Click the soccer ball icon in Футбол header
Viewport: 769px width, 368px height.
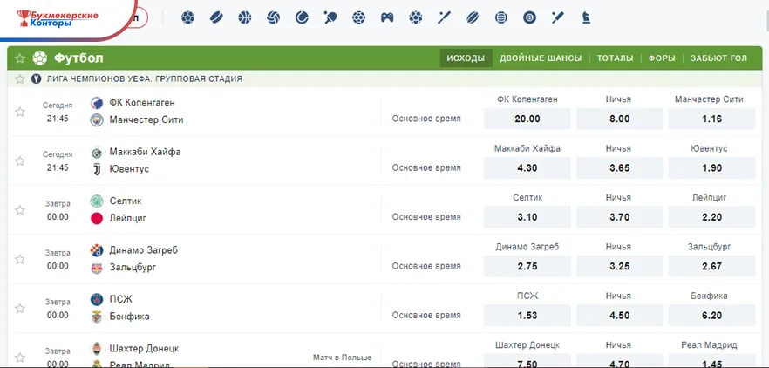click(40, 58)
